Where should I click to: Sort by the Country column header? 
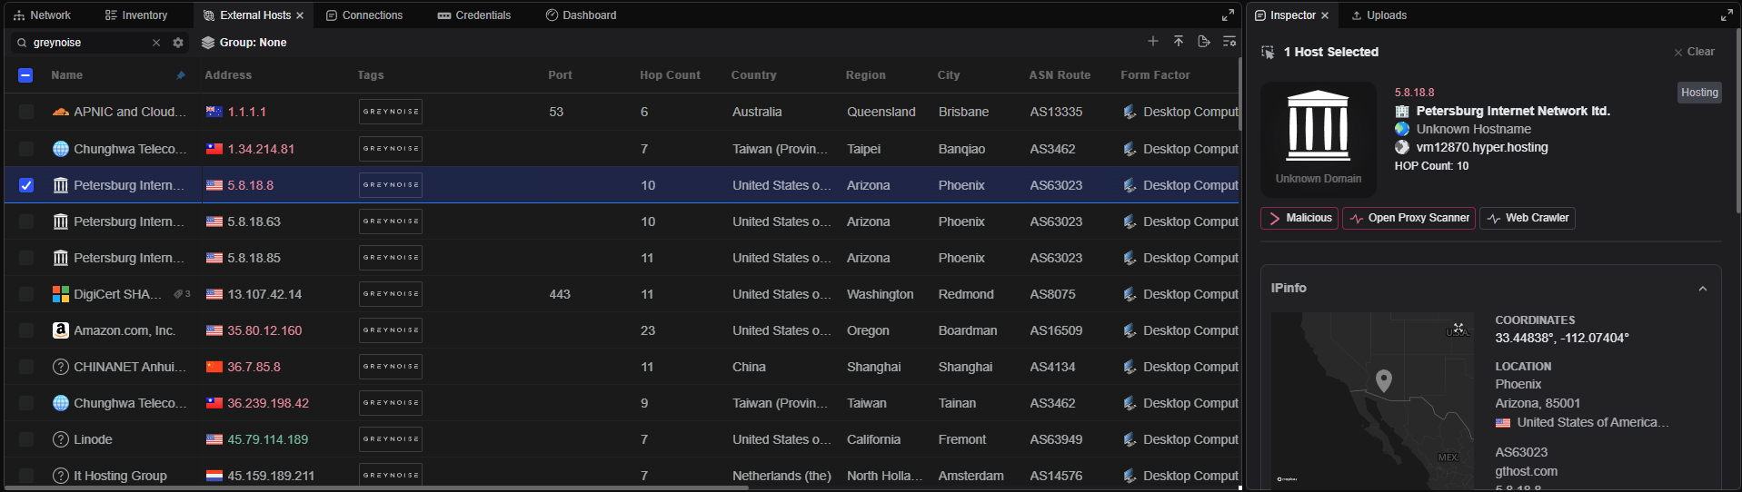pos(753,75)
